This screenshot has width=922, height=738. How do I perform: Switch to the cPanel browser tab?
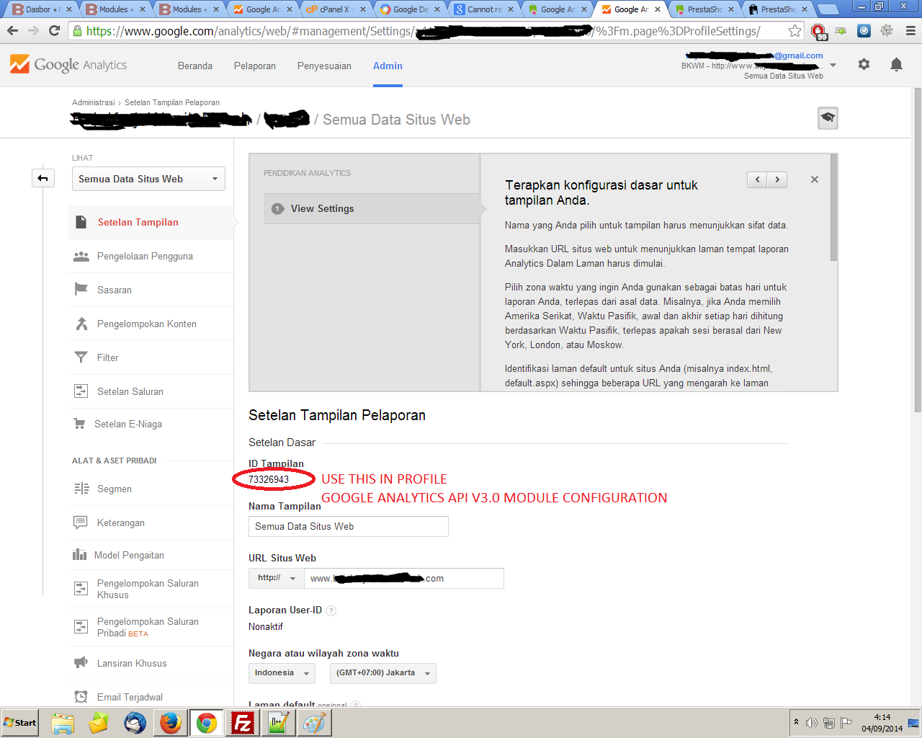pos(335,9)
